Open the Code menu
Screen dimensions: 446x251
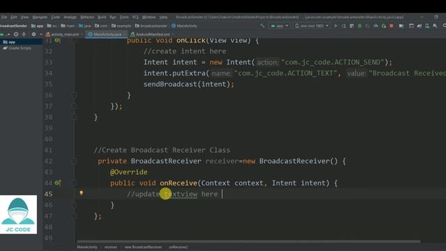[55, 17]
